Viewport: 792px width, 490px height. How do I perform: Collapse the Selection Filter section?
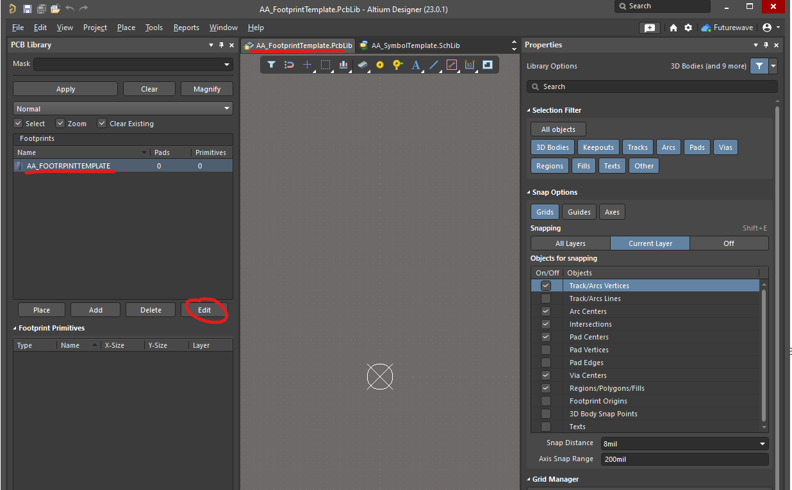529,111
